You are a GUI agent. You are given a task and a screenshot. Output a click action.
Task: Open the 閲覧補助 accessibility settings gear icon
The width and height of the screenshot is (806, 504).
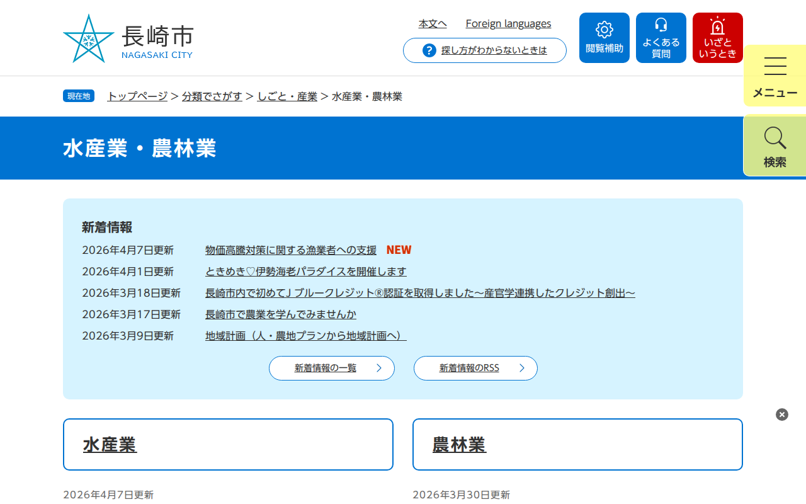604,37
